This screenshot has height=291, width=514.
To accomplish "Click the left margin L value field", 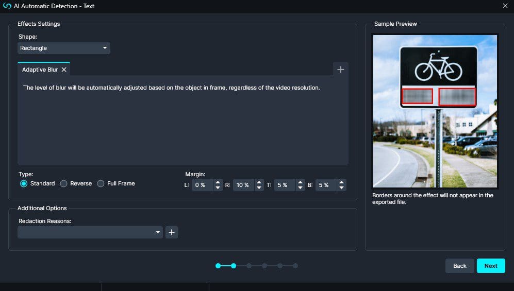I will (202, 185).
